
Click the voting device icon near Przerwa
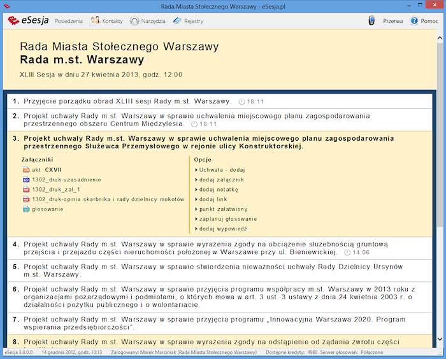tap(372, 21)
